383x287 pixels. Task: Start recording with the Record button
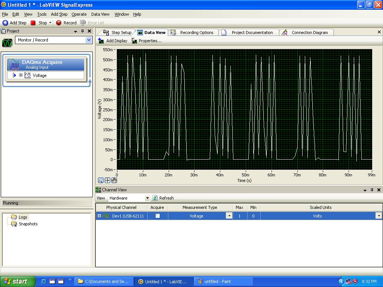click(66, 23)
